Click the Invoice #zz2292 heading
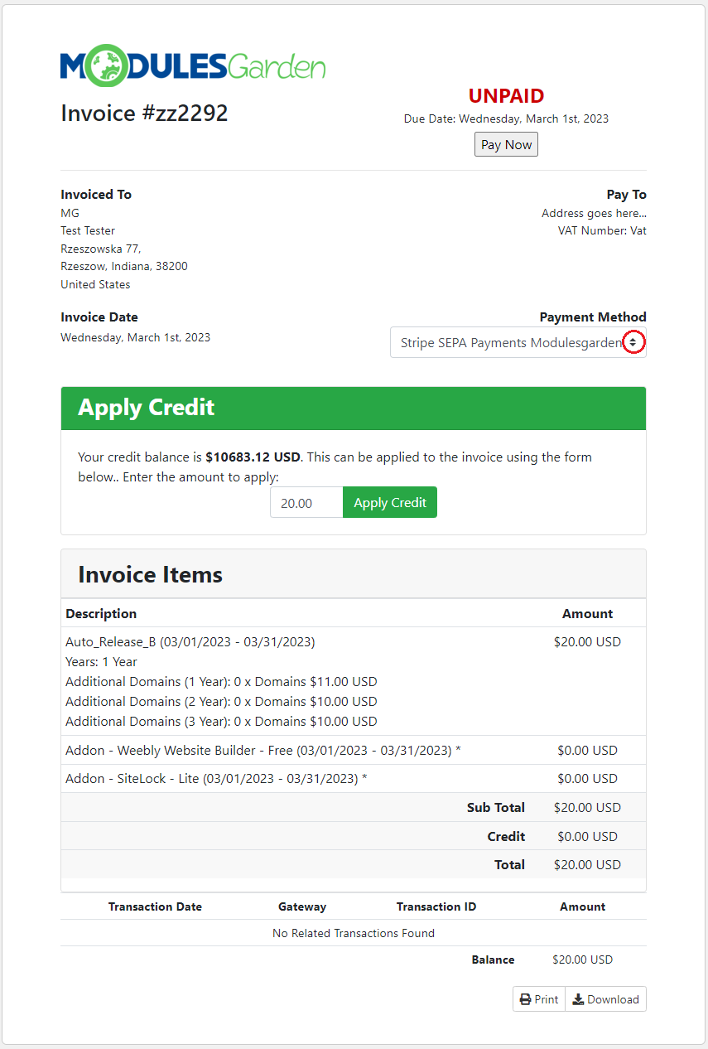 pos(144,113)
